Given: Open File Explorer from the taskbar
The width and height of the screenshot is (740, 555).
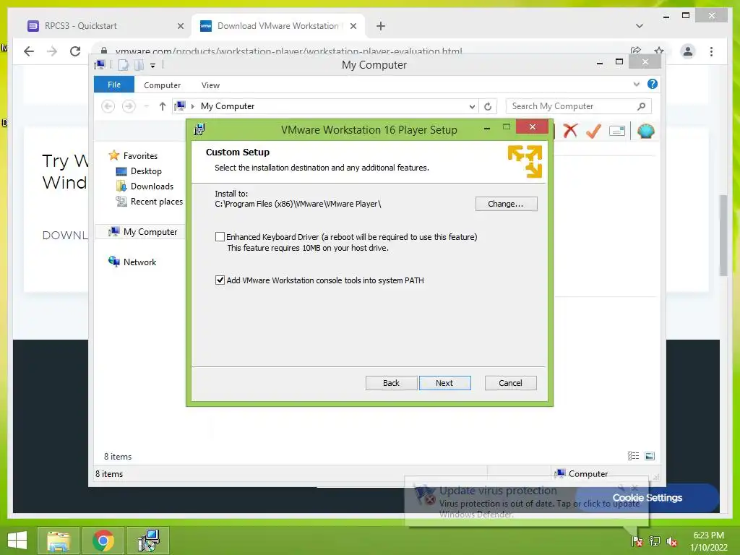Looking at the screenshot, I should [58, 541].
